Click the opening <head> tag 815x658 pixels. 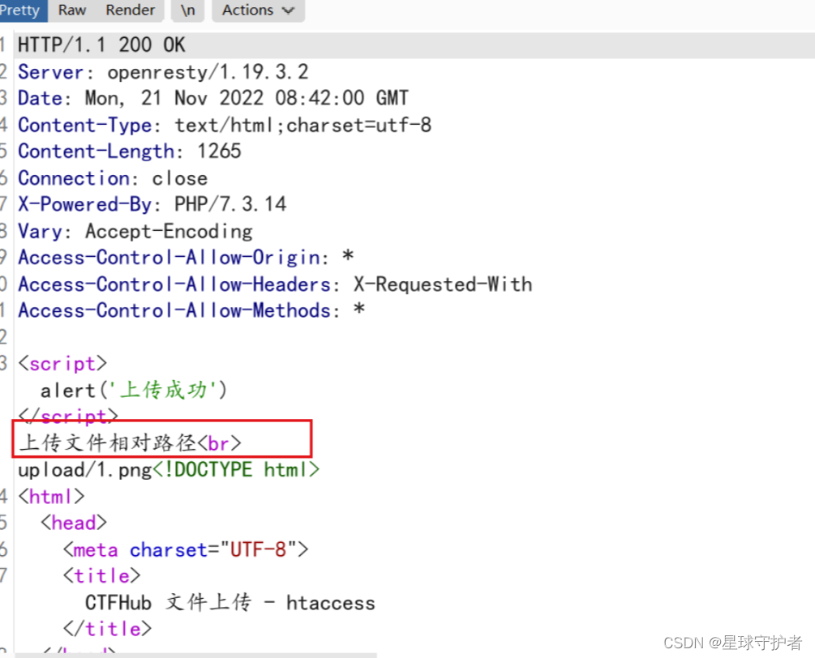[74, 523]
